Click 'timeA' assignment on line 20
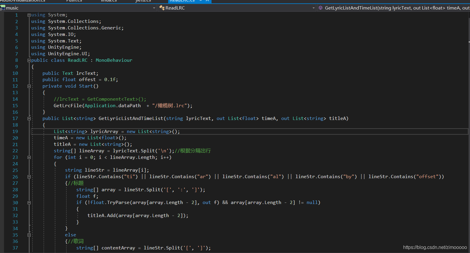The image size is (470, 253). pos(61,138)
